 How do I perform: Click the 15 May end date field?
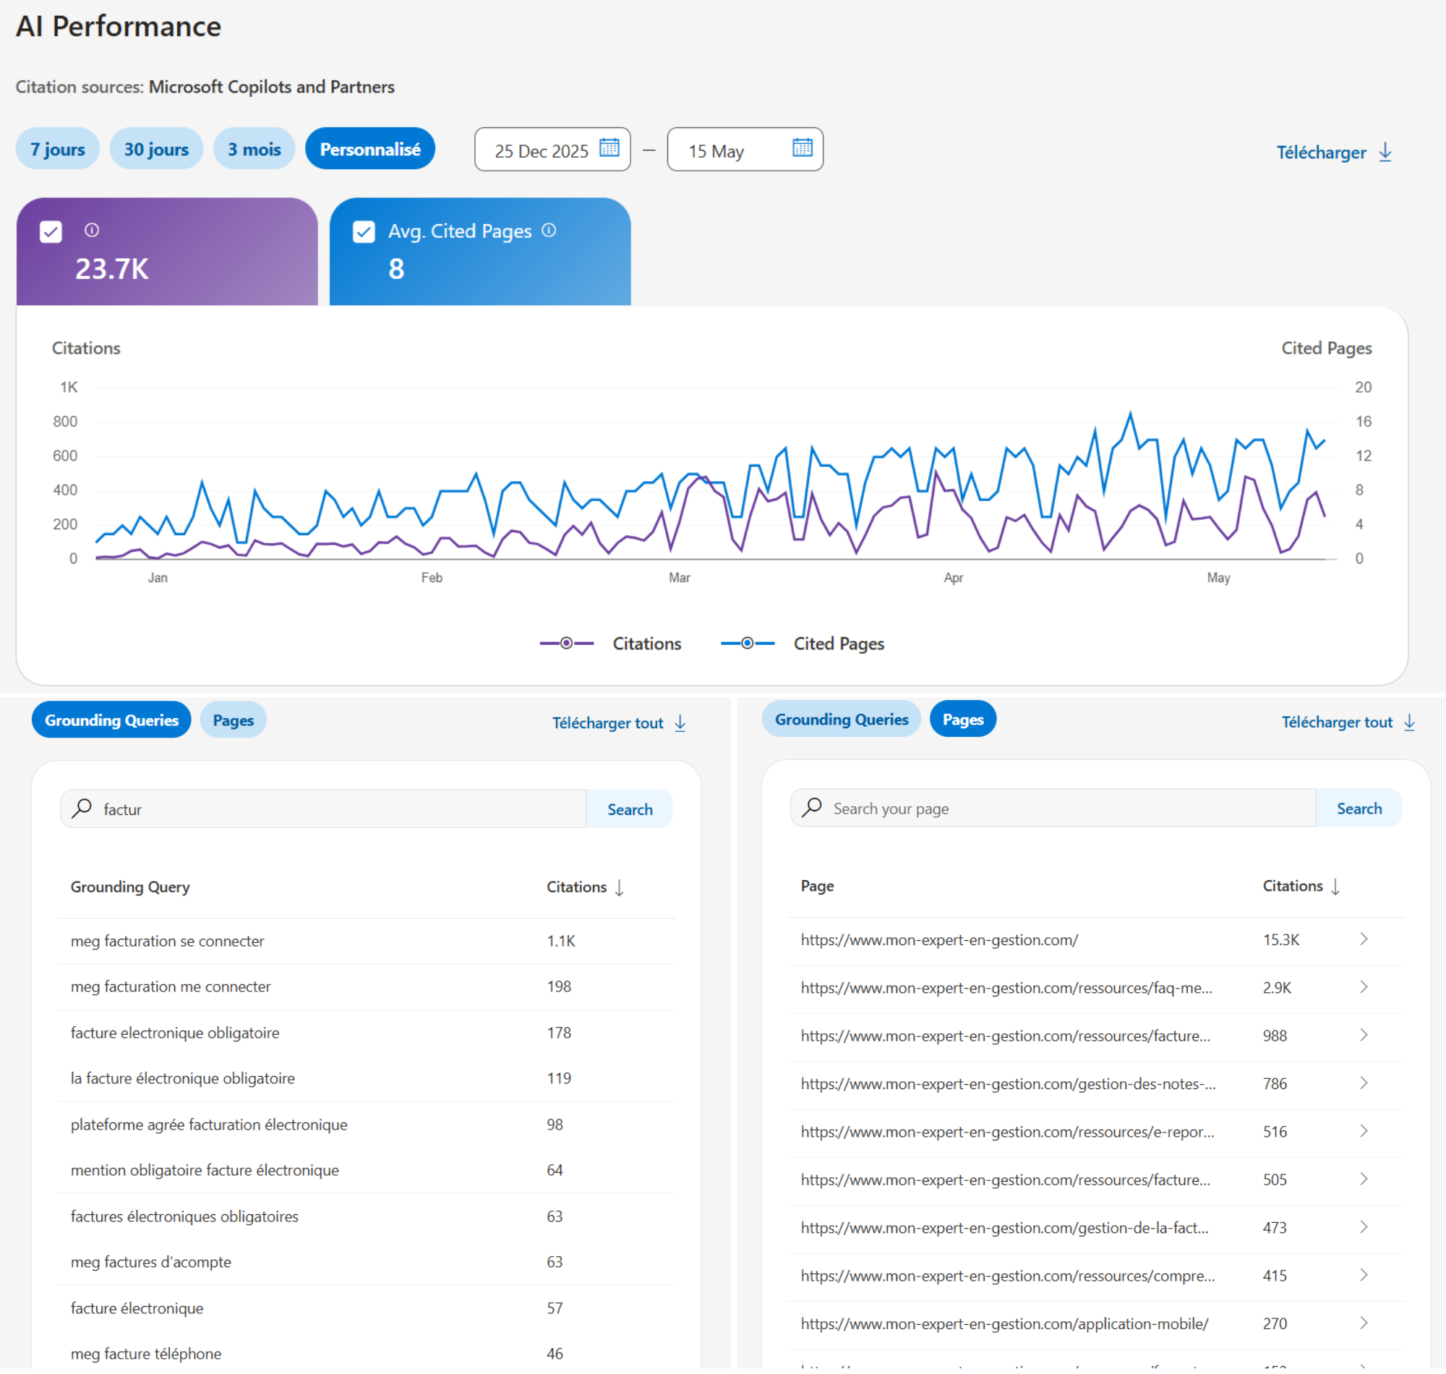click(745, 150)
